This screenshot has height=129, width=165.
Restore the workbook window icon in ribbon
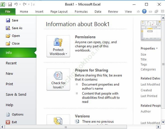point(156,11)
